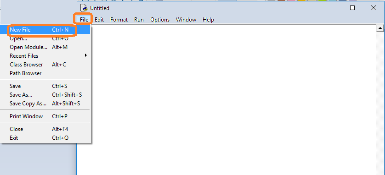Open the File menu in menu bar
Screen dimensions: 385x175
[x=84, y=20]
